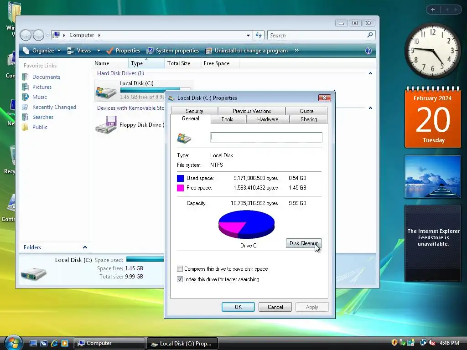The image size is (467, 350).
Task: Click the Recently Changed link icon
Action: (26, 107)
